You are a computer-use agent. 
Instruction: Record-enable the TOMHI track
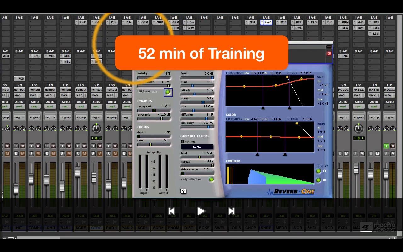coord(38,146)
